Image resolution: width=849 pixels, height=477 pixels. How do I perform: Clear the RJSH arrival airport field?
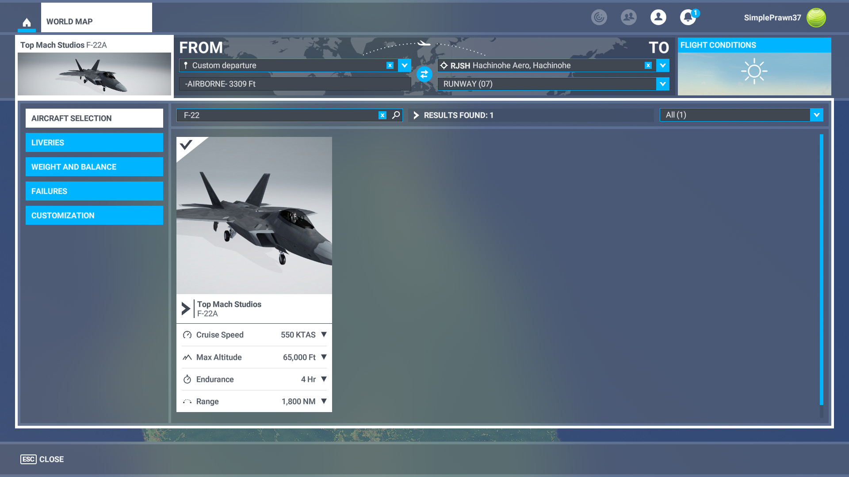[648, 65]
